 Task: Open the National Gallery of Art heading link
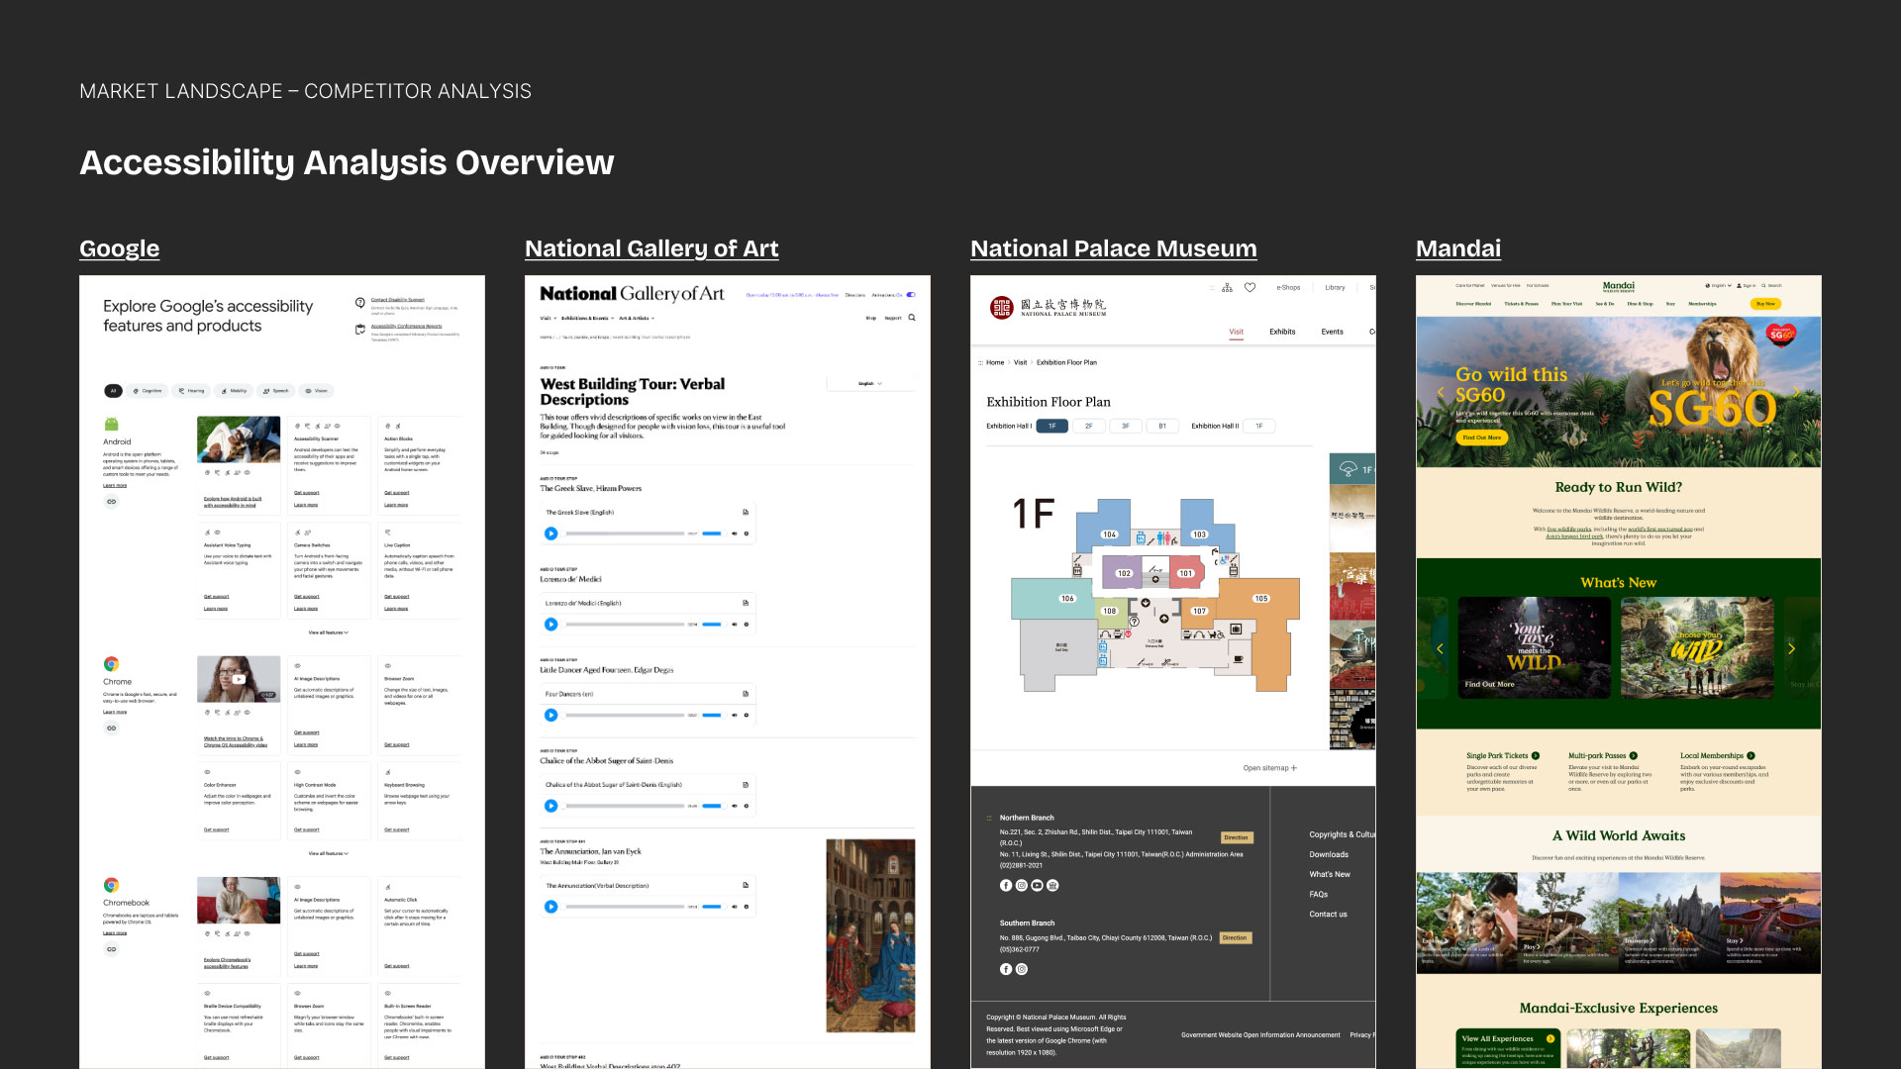point(651,248)
